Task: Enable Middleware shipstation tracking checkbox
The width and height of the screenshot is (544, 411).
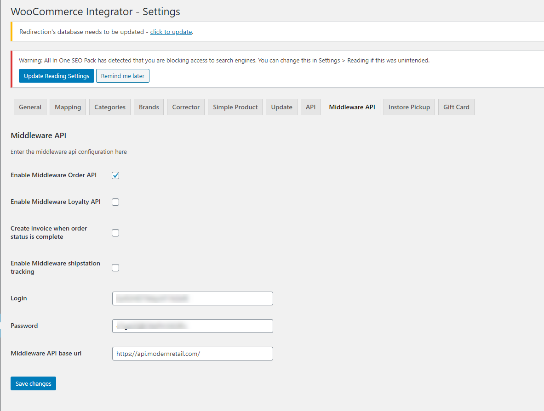Action: coord(115,268)
